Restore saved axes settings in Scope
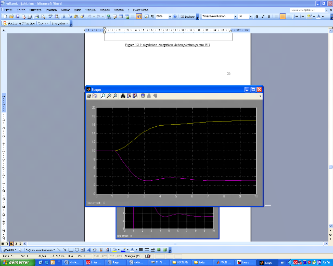 point(134,96)
